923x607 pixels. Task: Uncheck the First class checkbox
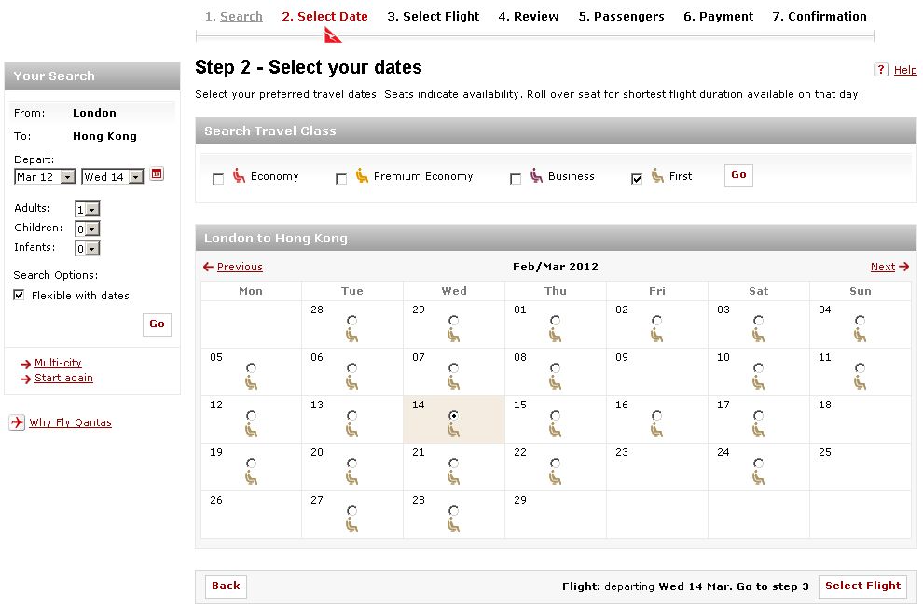coord(637,179)
